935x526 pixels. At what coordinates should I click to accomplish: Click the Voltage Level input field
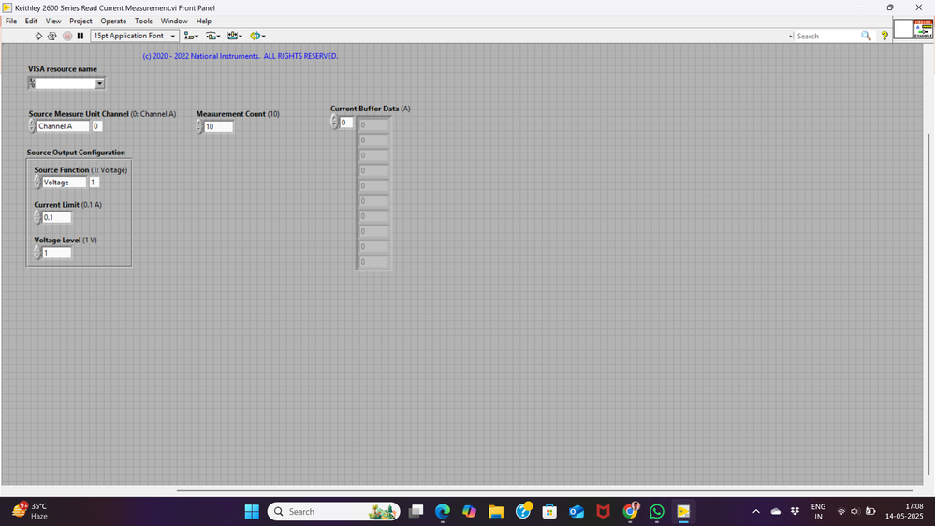coord(57,253)
